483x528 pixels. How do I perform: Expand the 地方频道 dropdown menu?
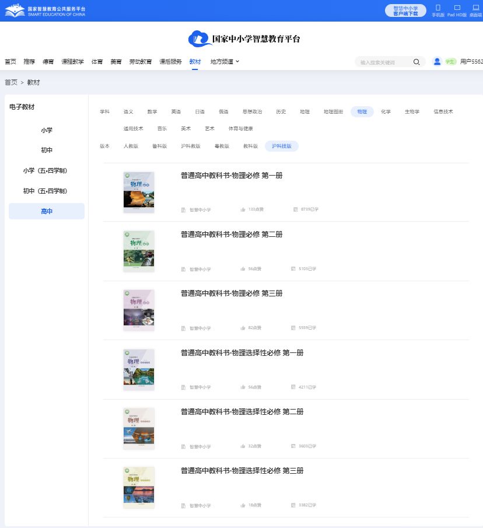[x=225, y=61]
